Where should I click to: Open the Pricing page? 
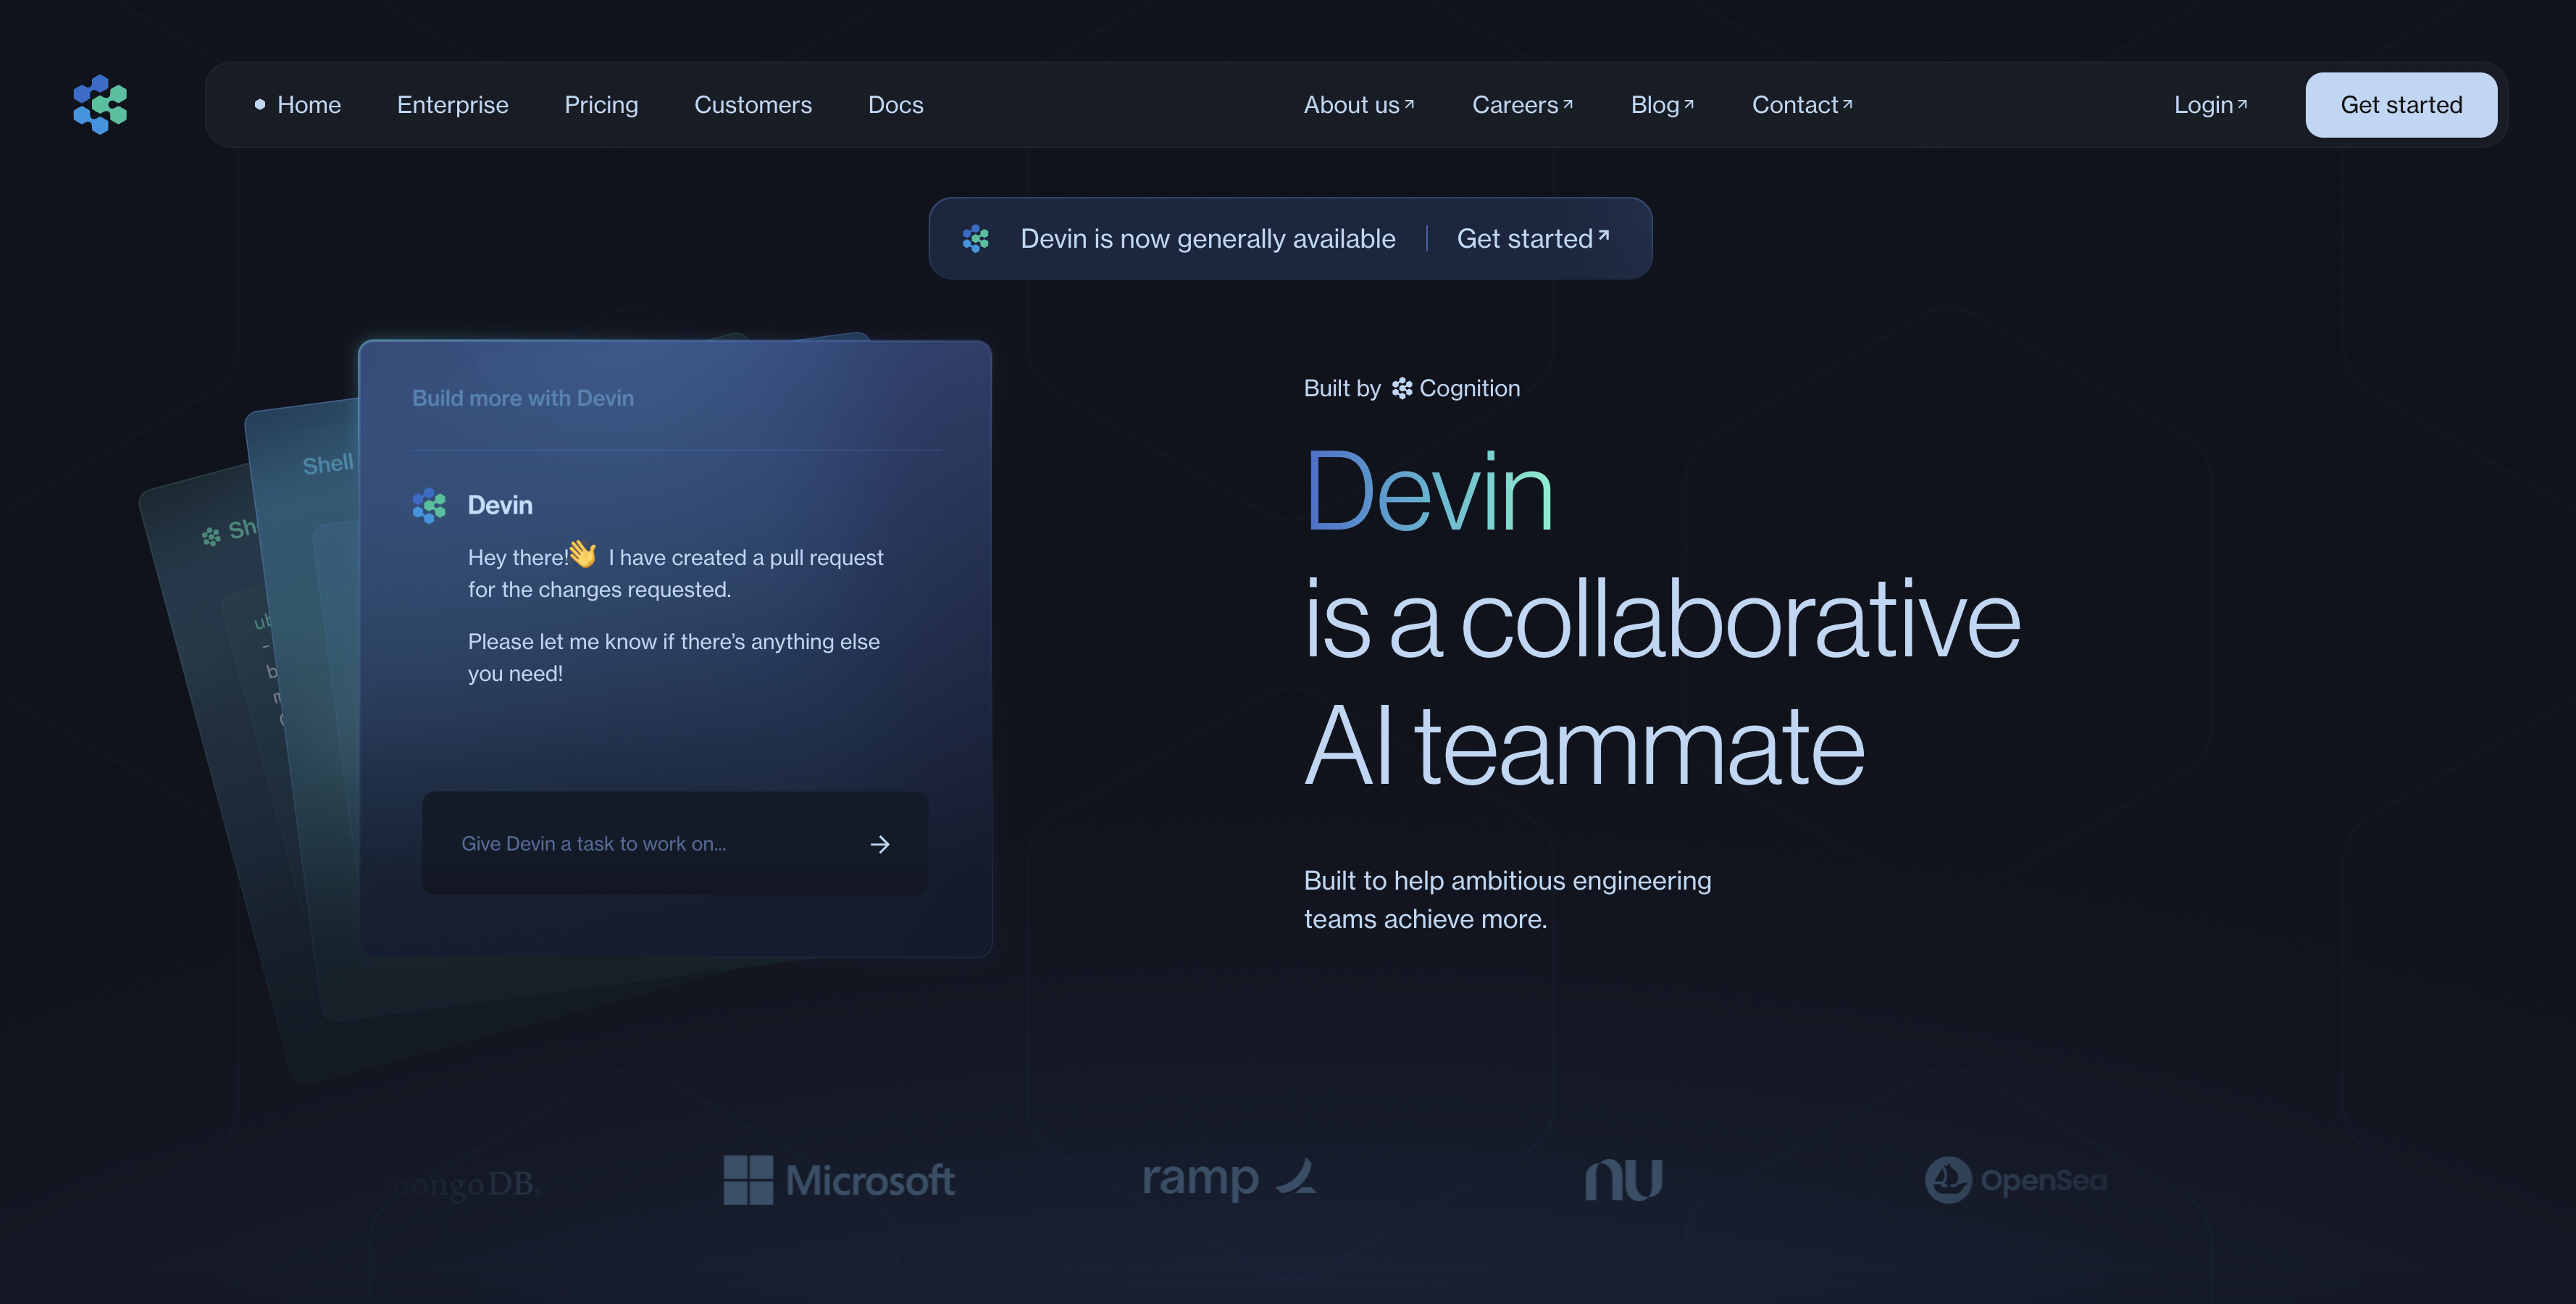pyautogui.click(x=601, y=105)
